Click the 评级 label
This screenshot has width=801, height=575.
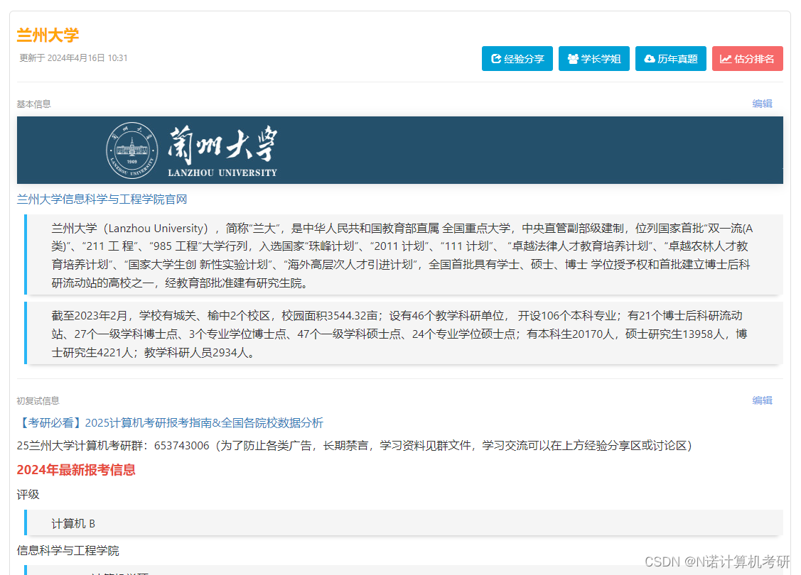(x=28, y=495)
